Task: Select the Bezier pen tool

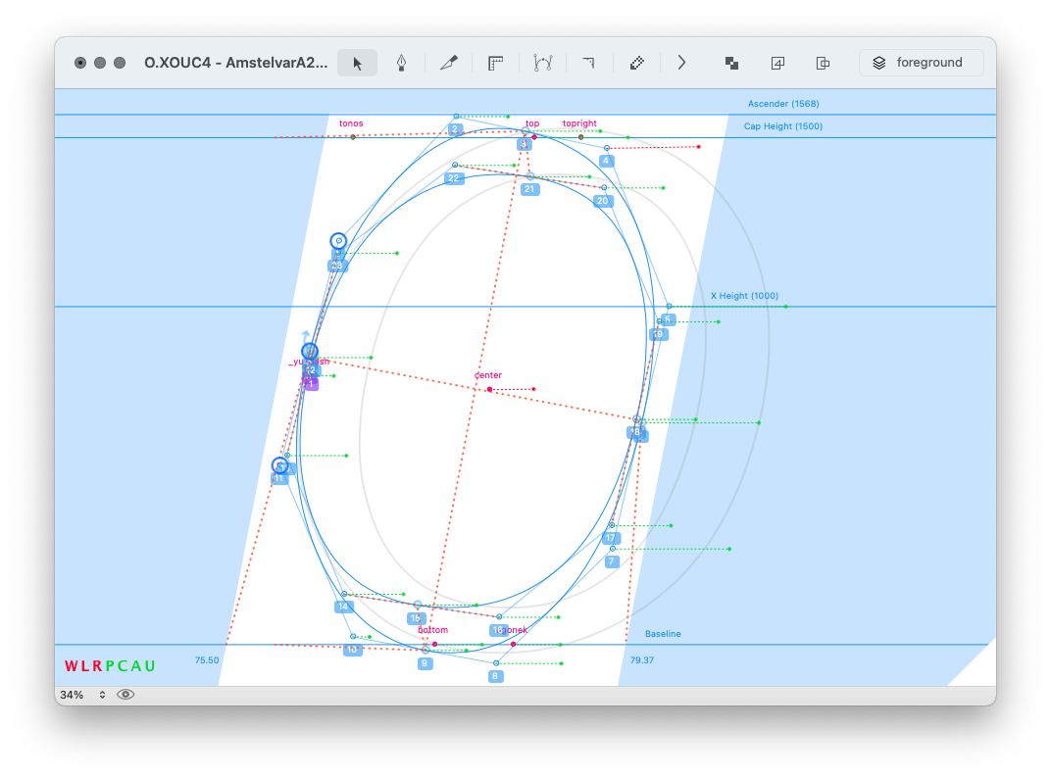Action: tap(401, 63)
